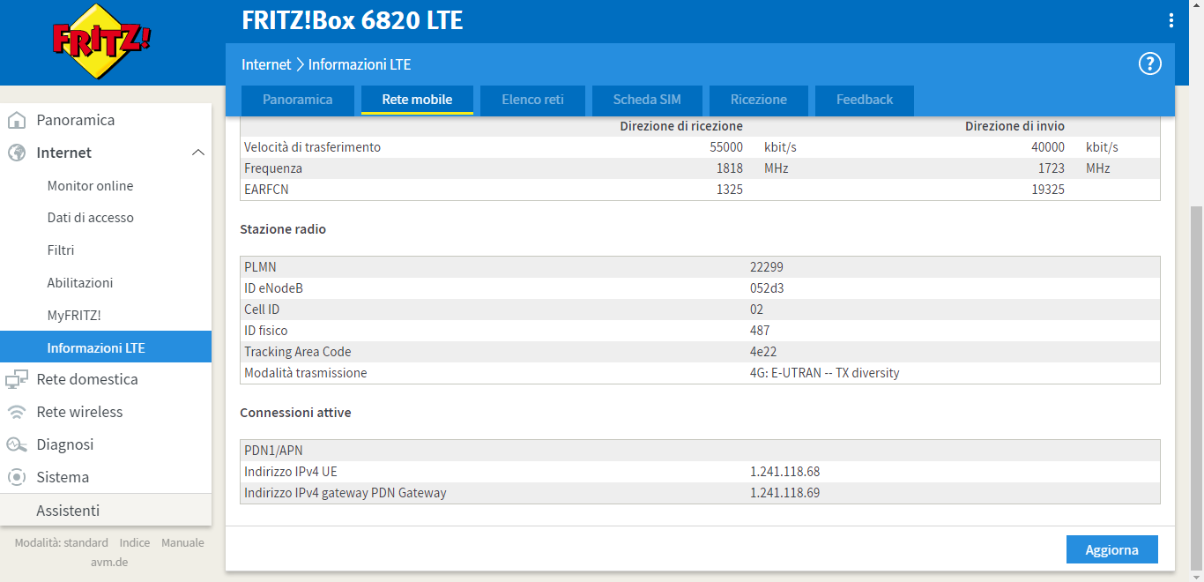The width and height of the screenshot is (1204, 582).
Task: Click the Rete wireless wifi icon
Action: pos(16,412)
